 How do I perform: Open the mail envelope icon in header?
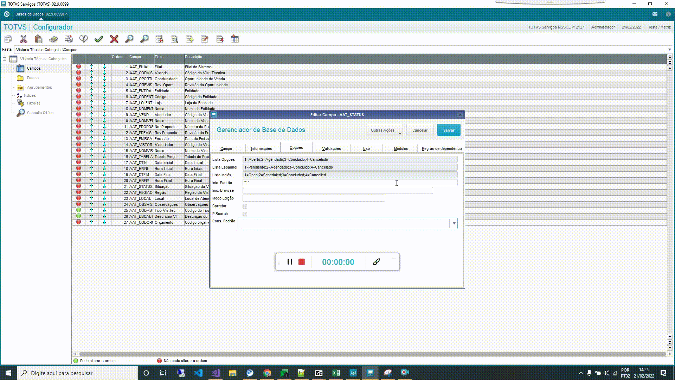pyautogui.click(x=655, y=14)
